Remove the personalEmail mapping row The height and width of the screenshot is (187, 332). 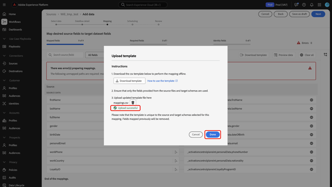(312, 143)
